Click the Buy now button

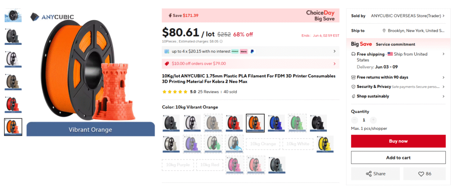[x=398, y=141]
